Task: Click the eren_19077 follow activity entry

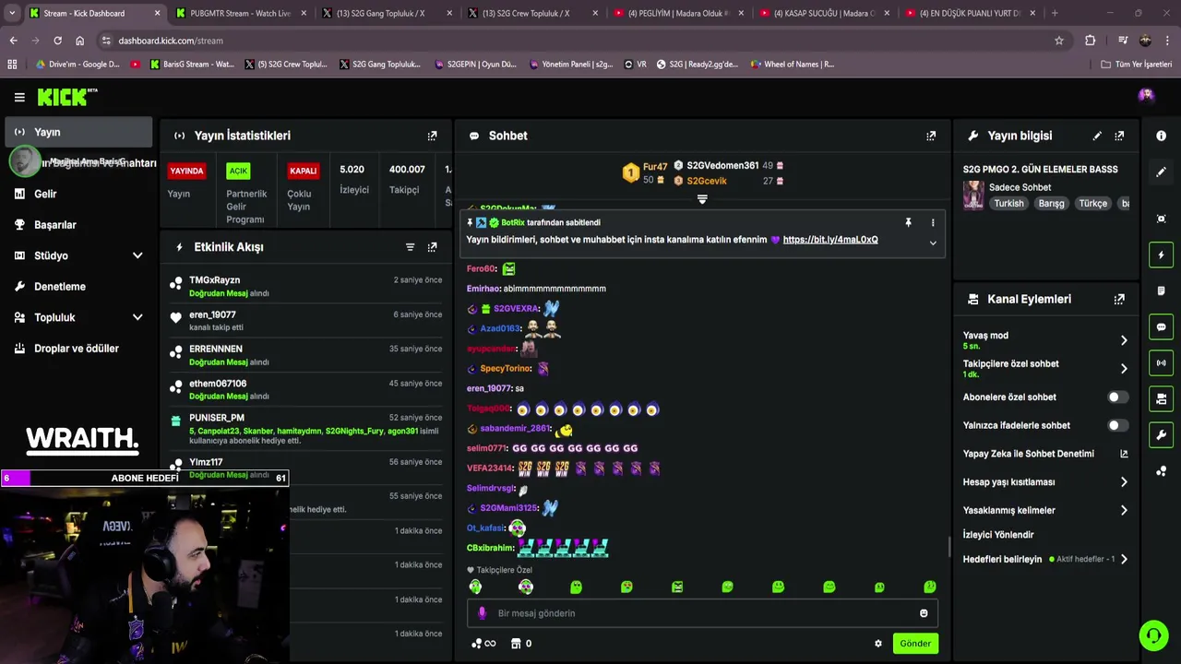Action: tap(306, 320)
